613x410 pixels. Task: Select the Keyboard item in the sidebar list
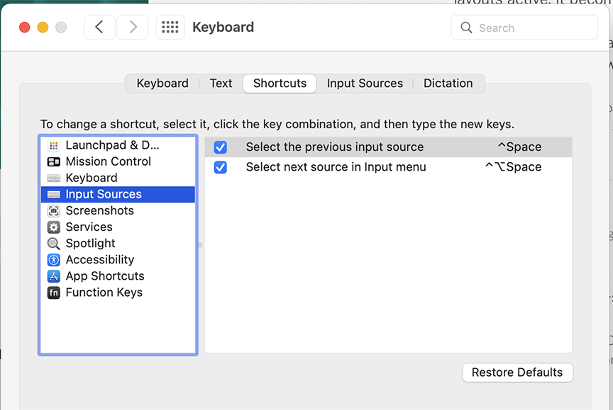[x=92, y=178]
